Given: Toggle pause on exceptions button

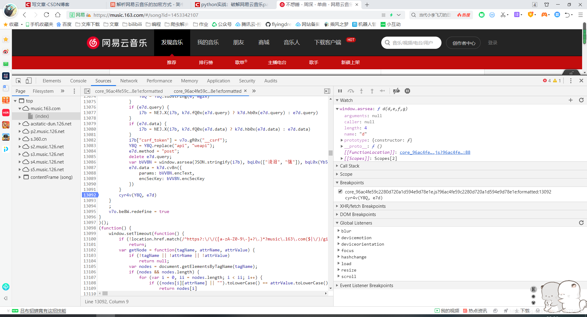Looking at the screenshot, I should pos(408,91).
